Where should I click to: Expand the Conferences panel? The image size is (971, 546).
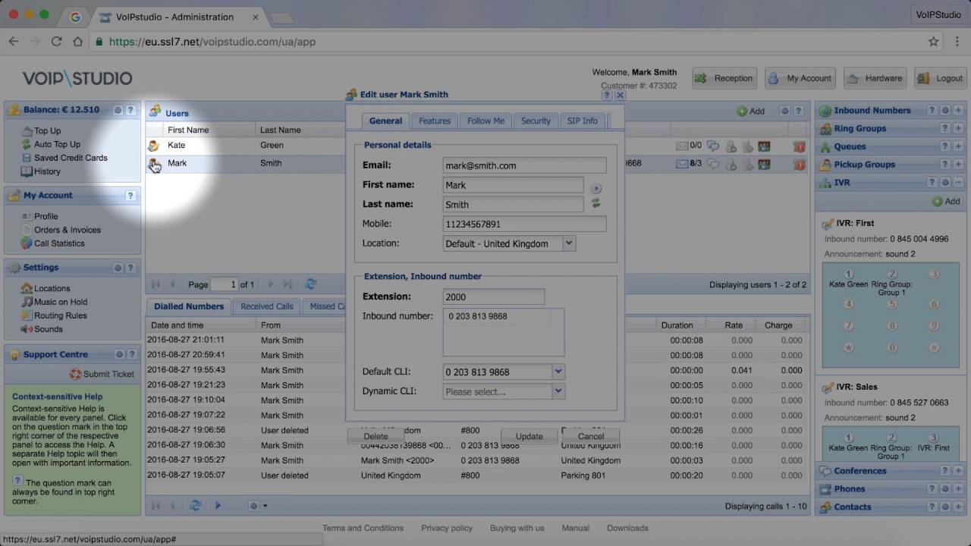pos(959,471)
